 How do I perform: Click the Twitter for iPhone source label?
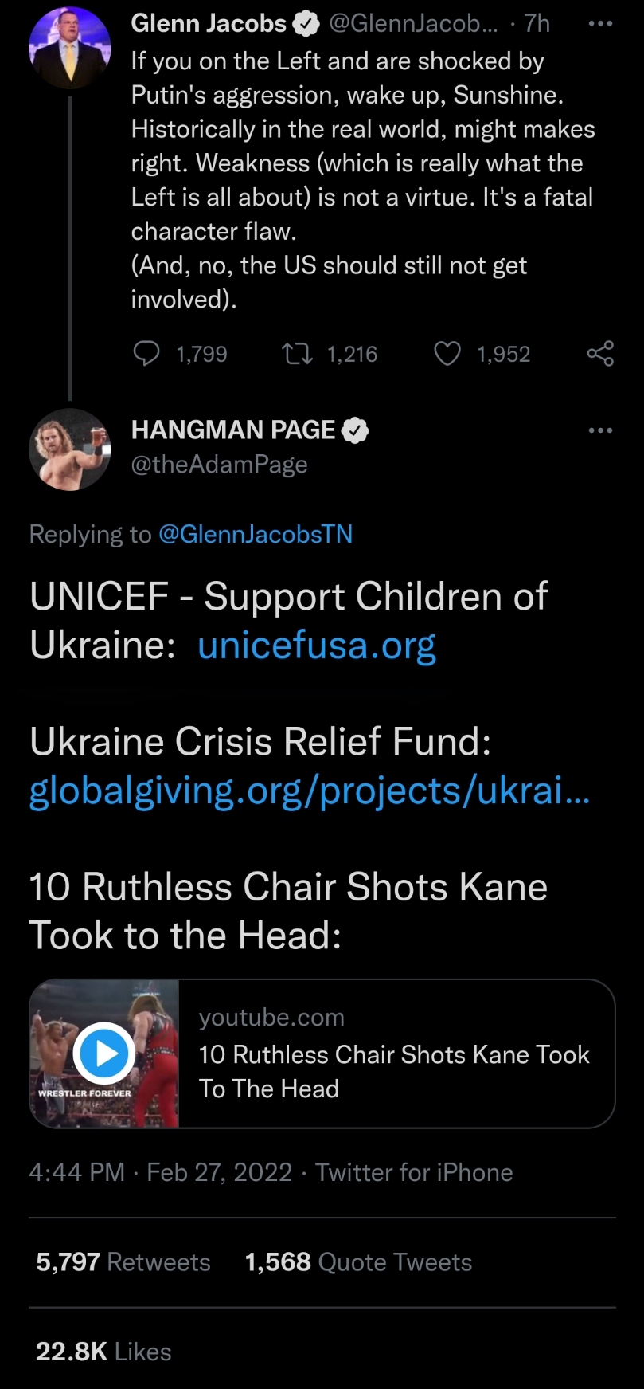click(x=414, y=1172)
